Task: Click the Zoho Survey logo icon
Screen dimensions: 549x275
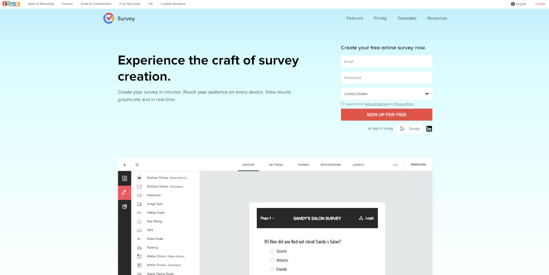Action: click(109, 18)
